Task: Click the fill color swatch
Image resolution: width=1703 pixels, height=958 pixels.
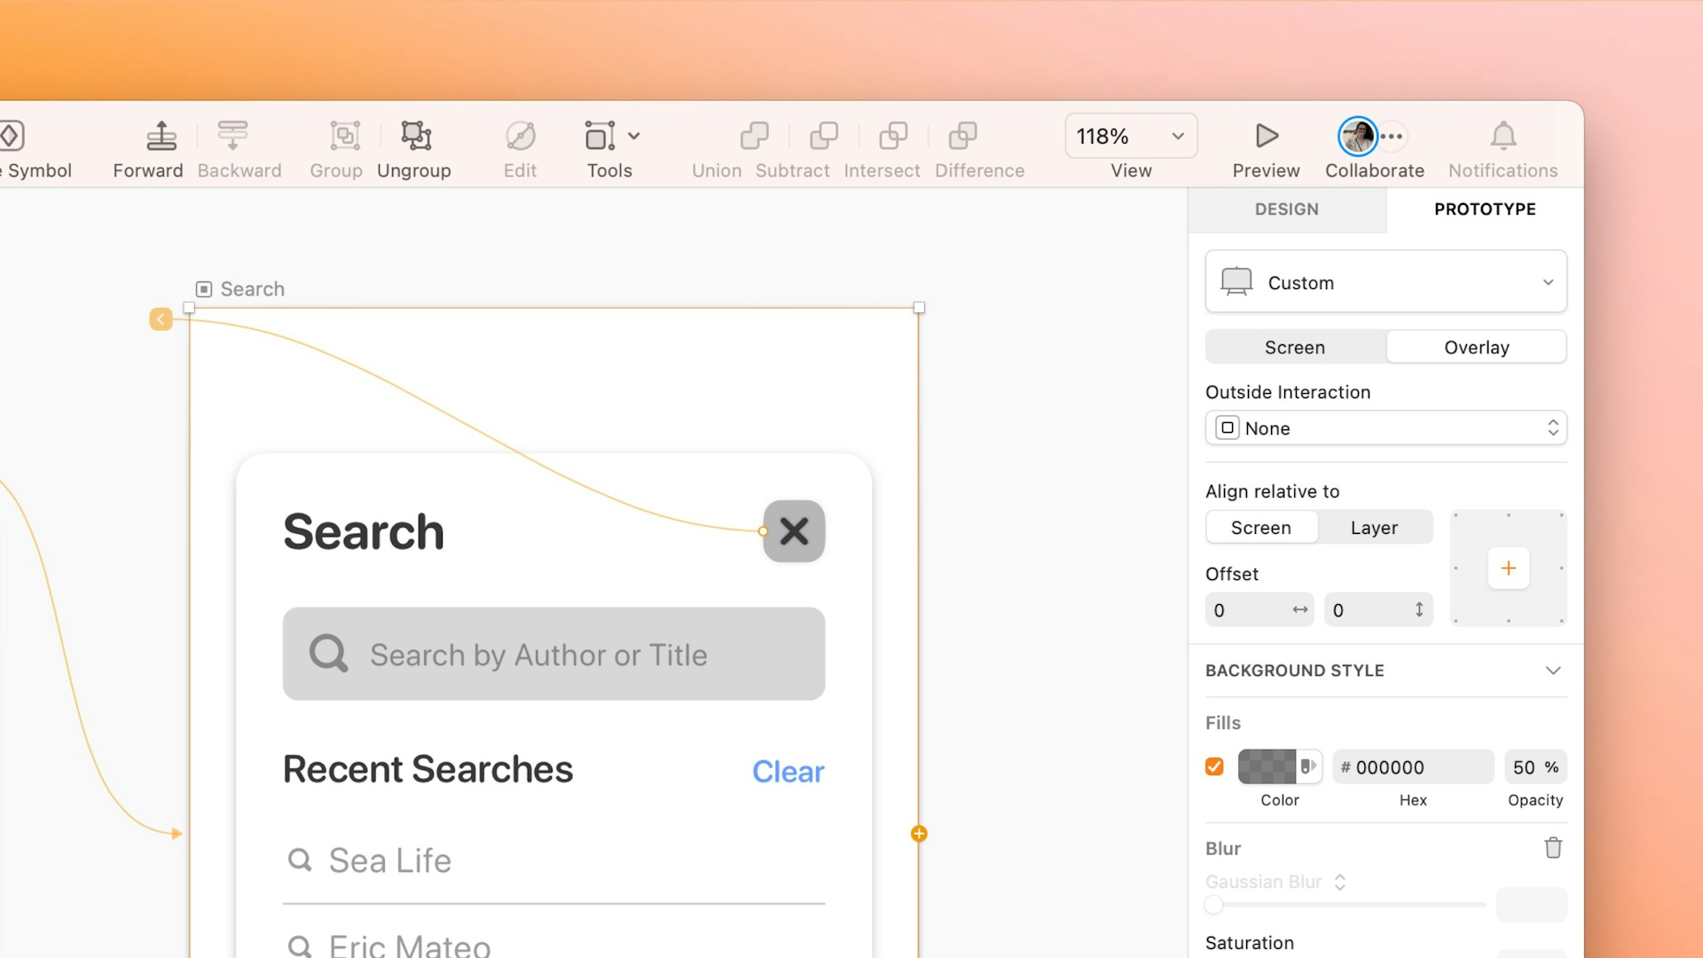Action: coord(1270,766)
